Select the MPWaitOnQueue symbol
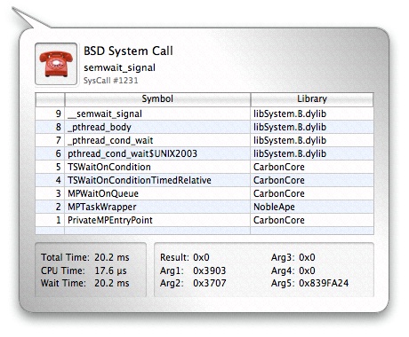The height and width of the screenshot is (337, 409). (103, 193)
